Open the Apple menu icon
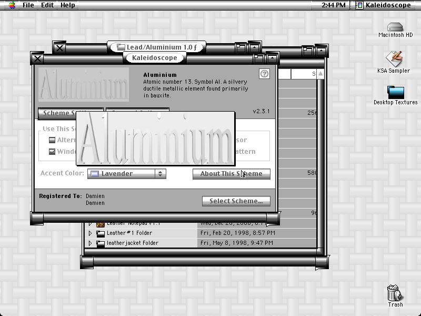 coord(12,5)
